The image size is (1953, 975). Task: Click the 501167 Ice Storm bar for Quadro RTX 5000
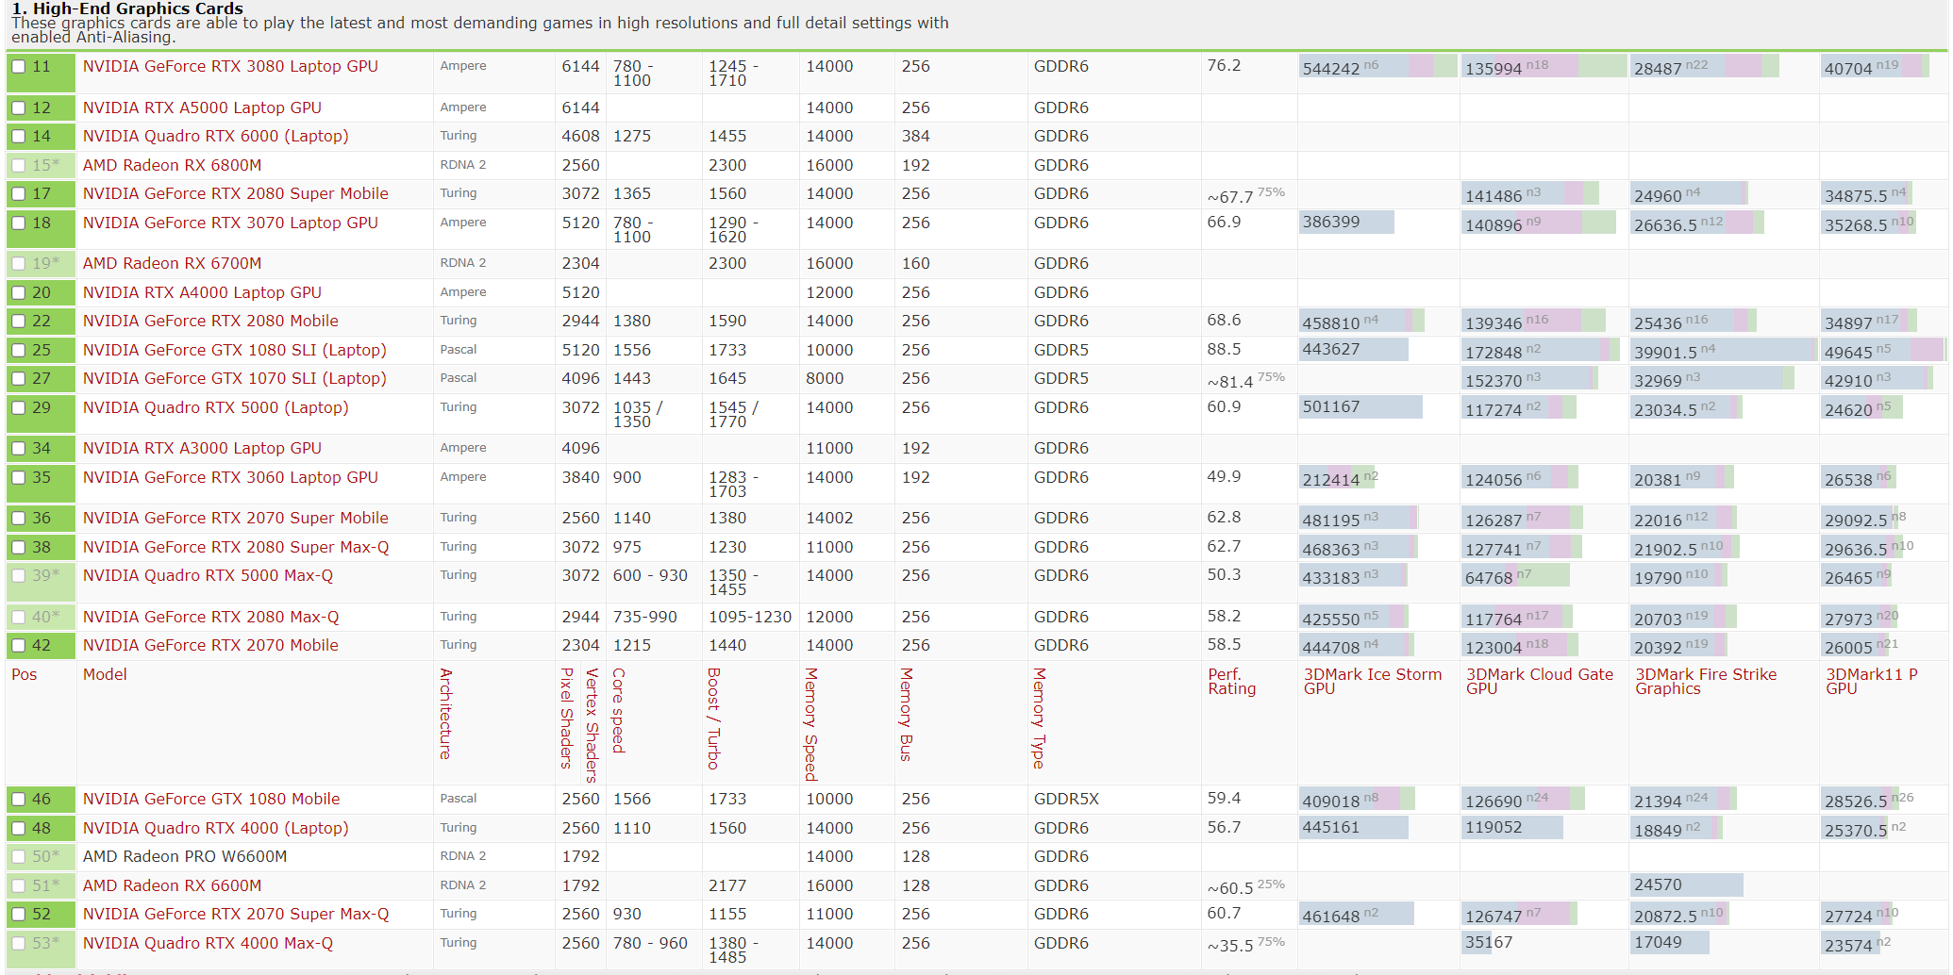[x=1360, y=407]
